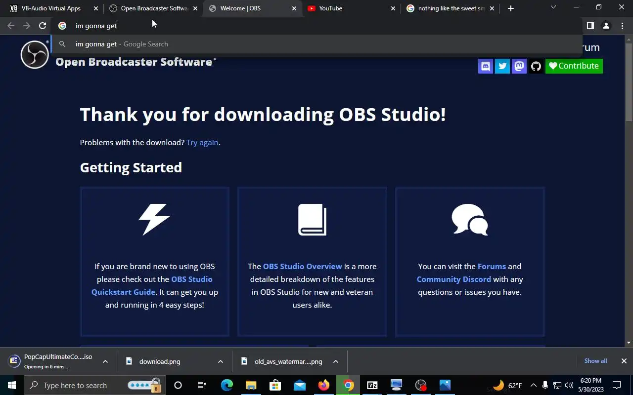Expand options for PopCapUltimateCo iso download
633x395 pixels.
105,361
